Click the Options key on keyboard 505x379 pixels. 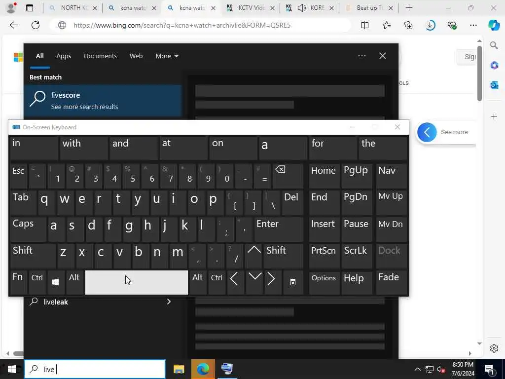tap(324, 282)
